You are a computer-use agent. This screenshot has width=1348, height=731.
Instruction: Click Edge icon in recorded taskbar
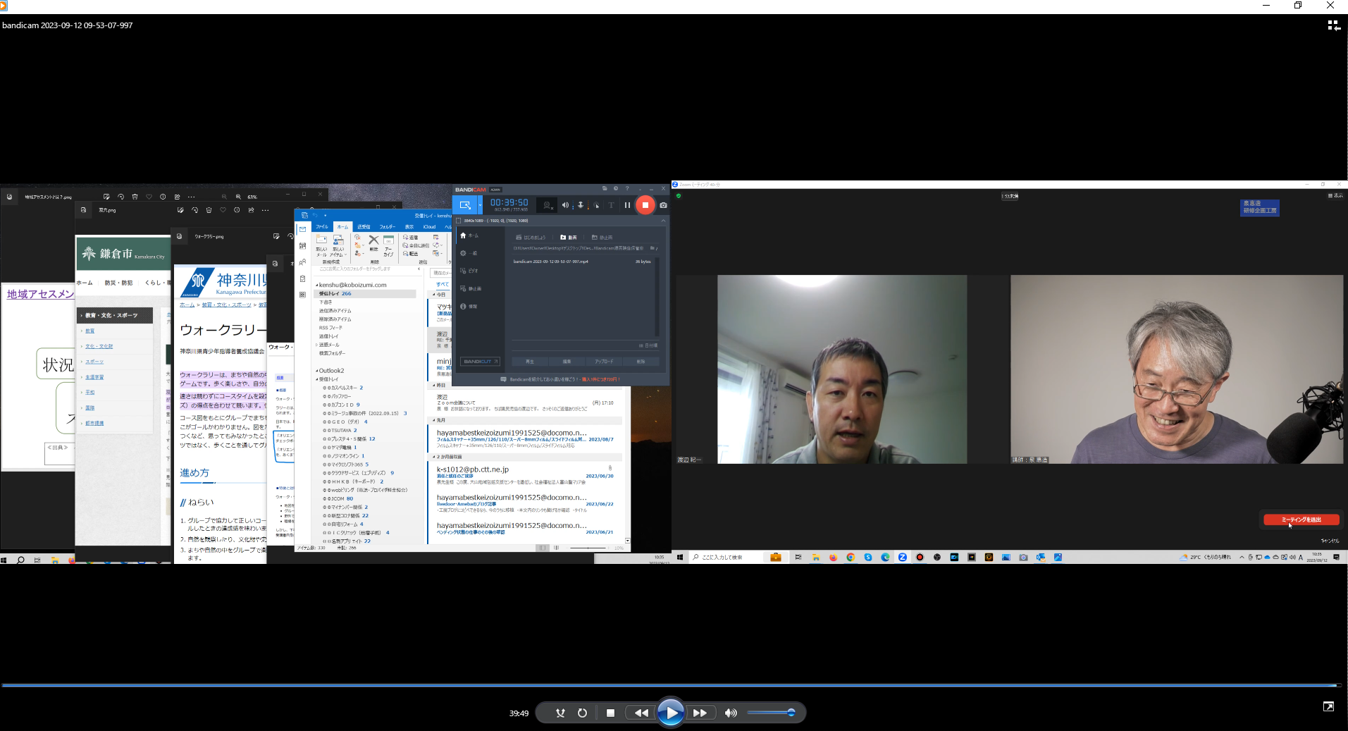click(885, 557)
